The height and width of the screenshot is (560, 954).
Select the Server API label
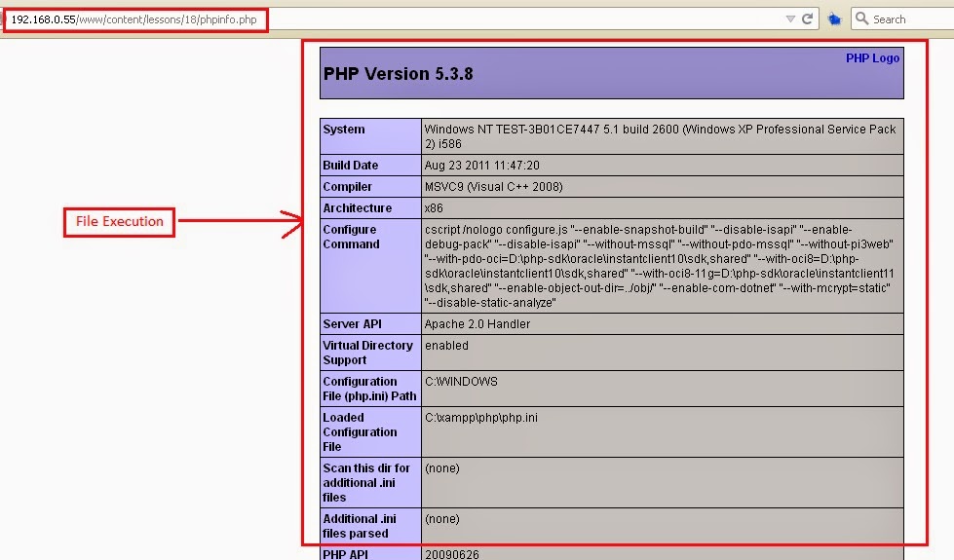click(353, 324)
